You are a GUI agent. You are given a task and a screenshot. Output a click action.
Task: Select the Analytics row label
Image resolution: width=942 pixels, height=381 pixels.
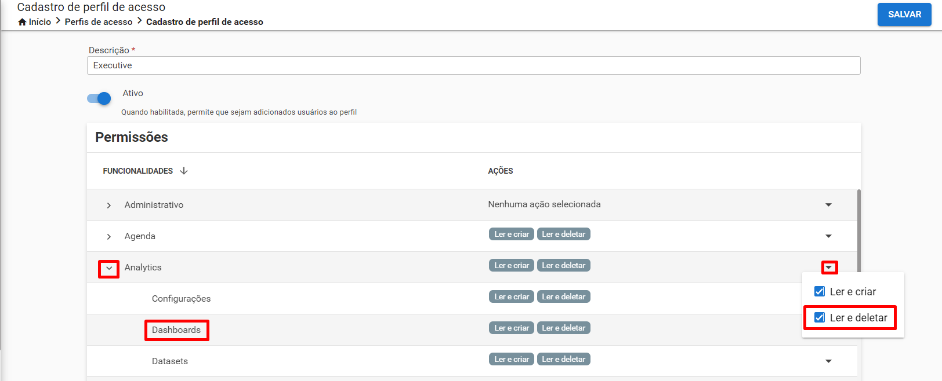143,268
